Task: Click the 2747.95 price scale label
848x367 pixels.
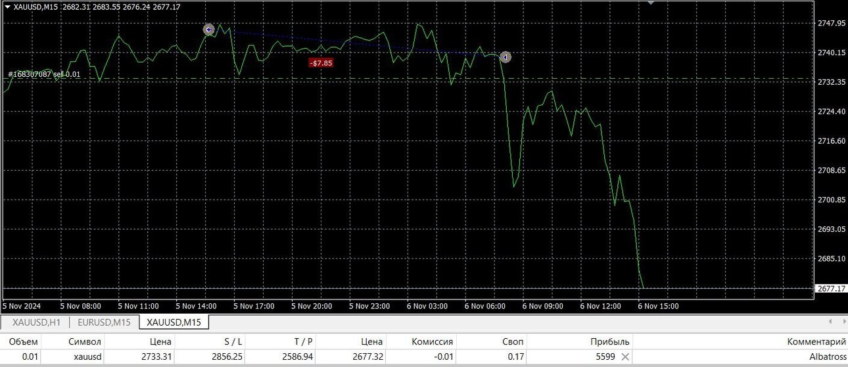Action: (x=831, y=23)
